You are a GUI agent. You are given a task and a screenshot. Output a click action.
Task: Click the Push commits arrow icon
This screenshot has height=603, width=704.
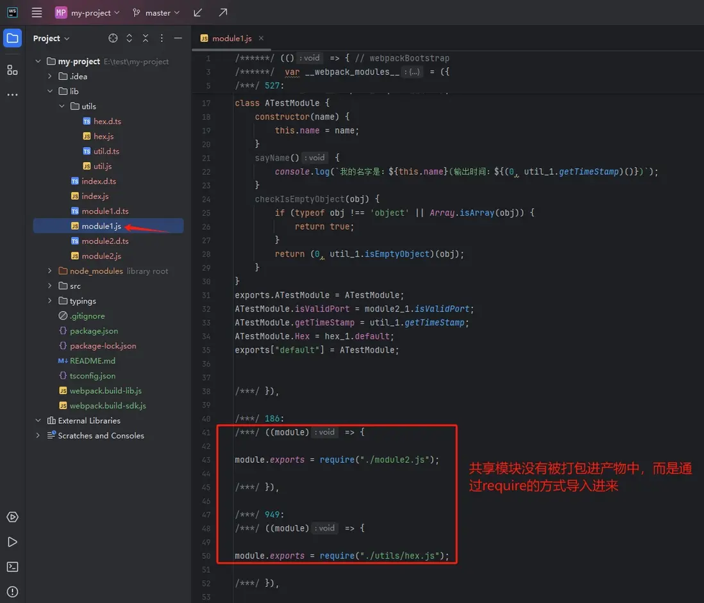pyautogui.click(x=222, y=13)
